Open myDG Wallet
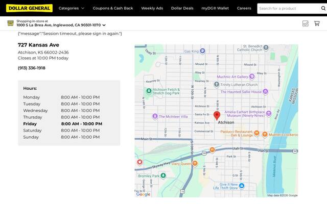The width and height of the screenshot is (327, 204). pos(215,8)
